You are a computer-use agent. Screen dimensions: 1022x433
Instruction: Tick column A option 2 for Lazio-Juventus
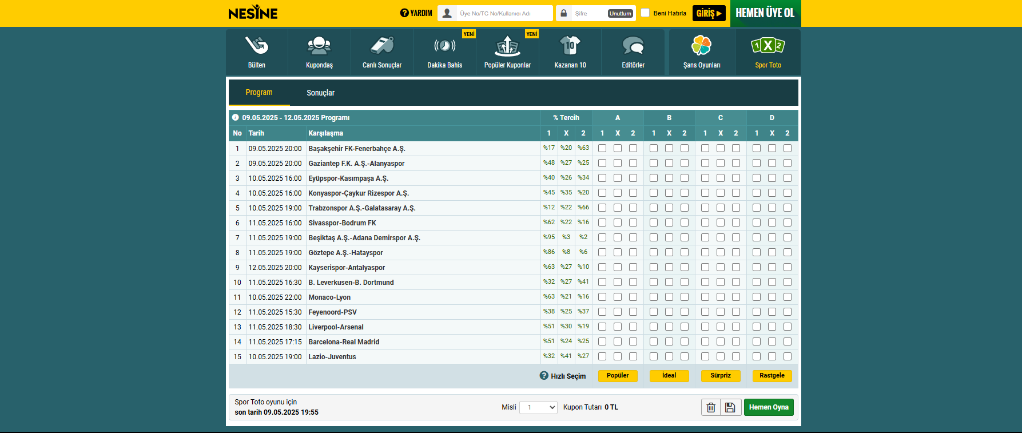(633, 356)
